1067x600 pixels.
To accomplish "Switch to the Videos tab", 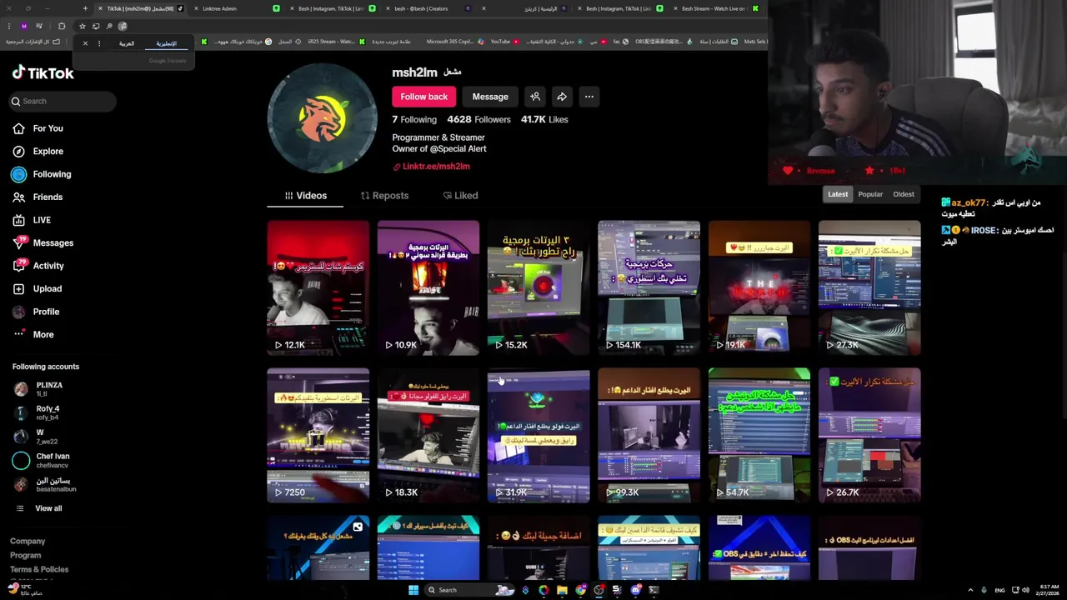I will click(x=305, y=196).
